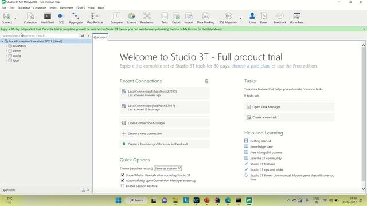Expand the local database node
The height and width of the screenshot is (206, 367).
pyautogui.click(x=6, y=61)
